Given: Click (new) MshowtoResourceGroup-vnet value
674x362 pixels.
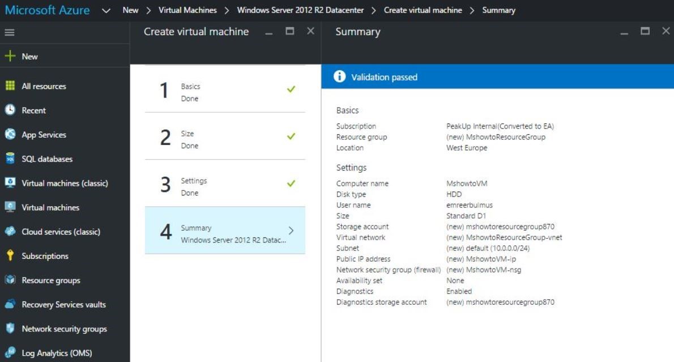Looking at the screenshot, I should point(504,237).
